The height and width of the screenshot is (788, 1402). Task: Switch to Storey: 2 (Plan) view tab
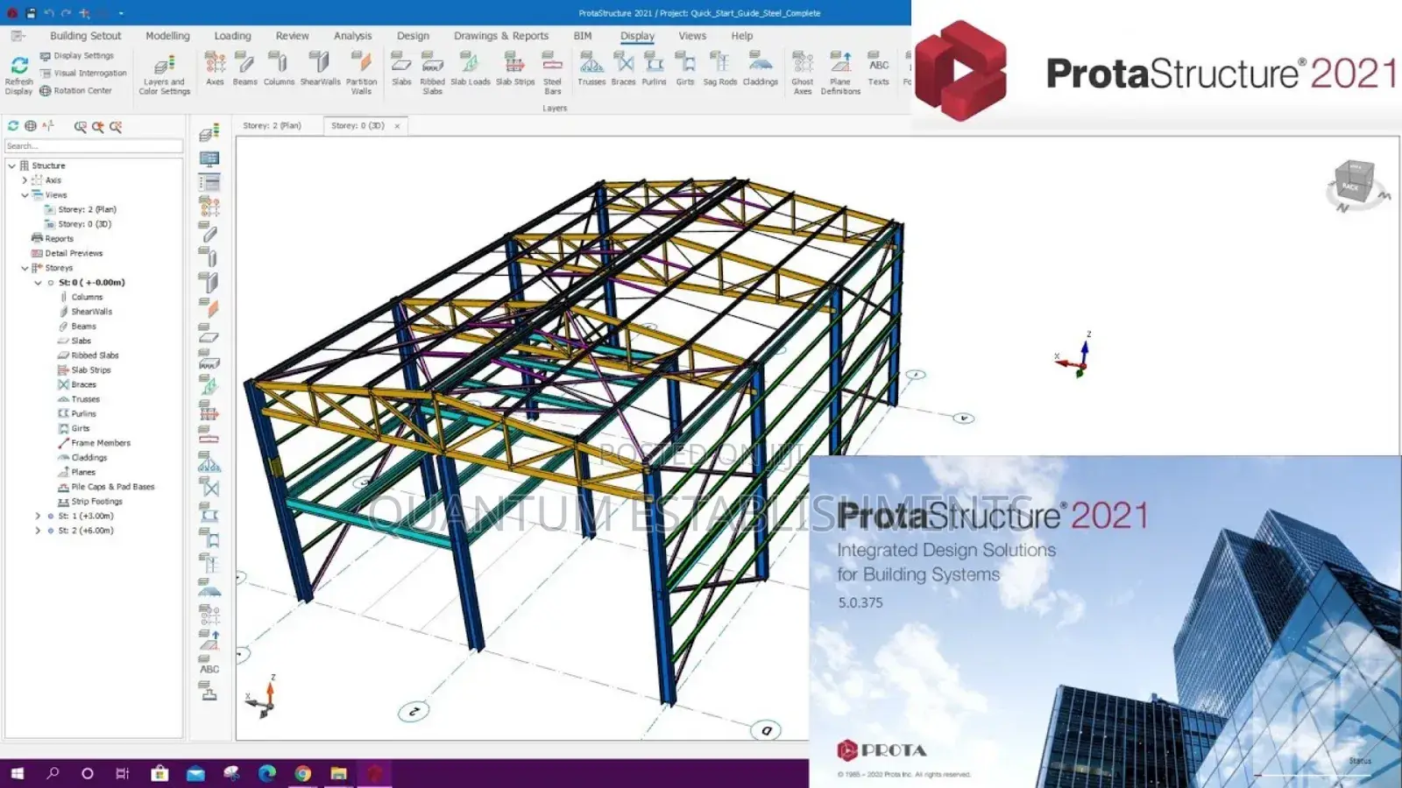(272, 126)
